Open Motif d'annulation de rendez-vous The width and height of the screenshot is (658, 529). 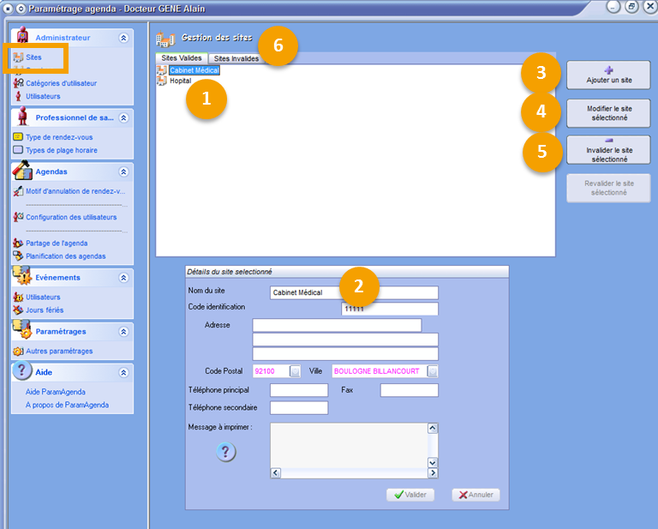tap(75, 192)
